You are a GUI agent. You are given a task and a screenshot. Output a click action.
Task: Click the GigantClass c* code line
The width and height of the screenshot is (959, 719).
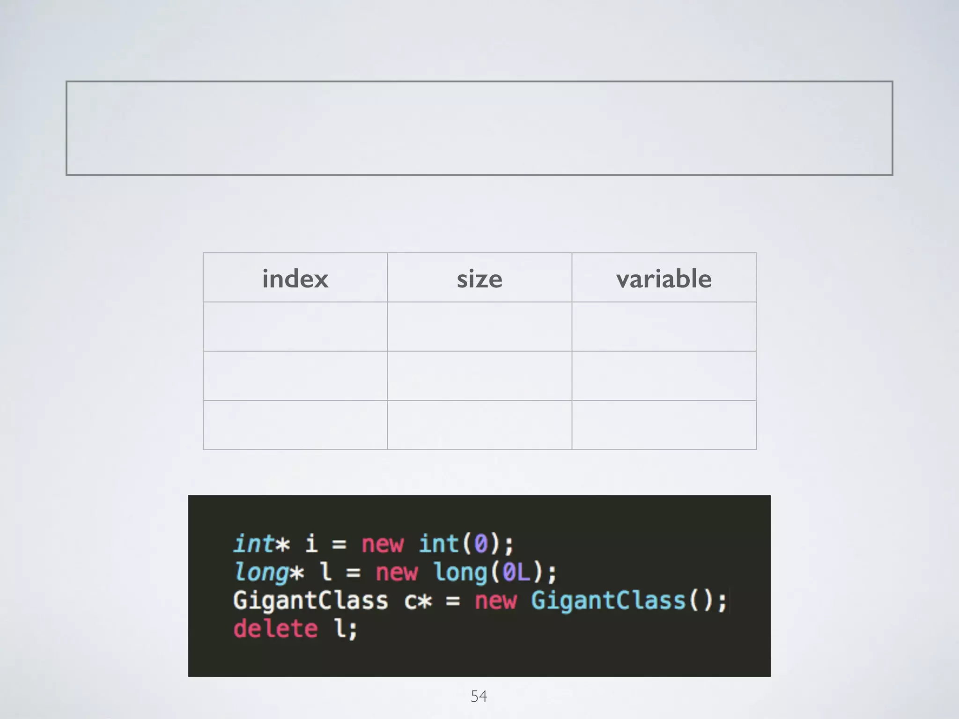(x=480, y=601)
